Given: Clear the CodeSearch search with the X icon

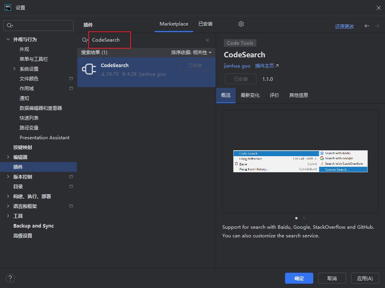Looking at the screenshot, I should point(207,40).
